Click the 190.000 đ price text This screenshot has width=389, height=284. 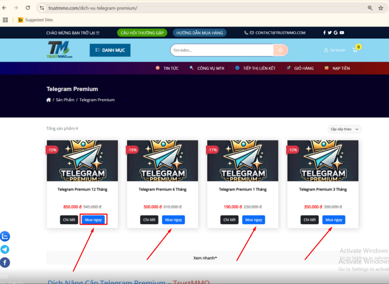pos(233,207)
